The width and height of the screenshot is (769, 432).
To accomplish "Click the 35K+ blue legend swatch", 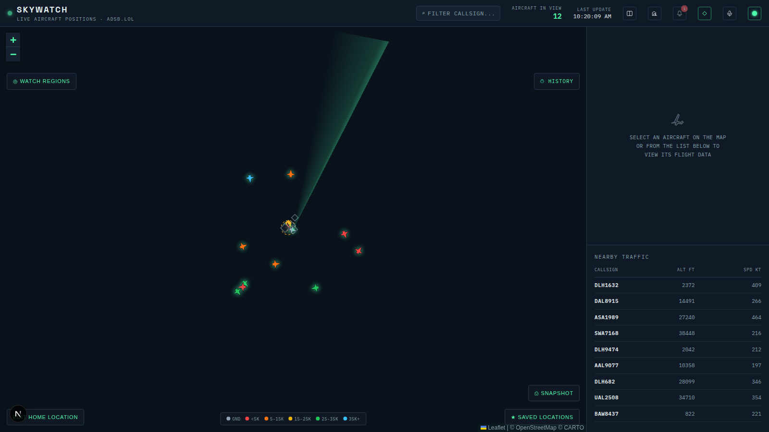I will point(345,419).
